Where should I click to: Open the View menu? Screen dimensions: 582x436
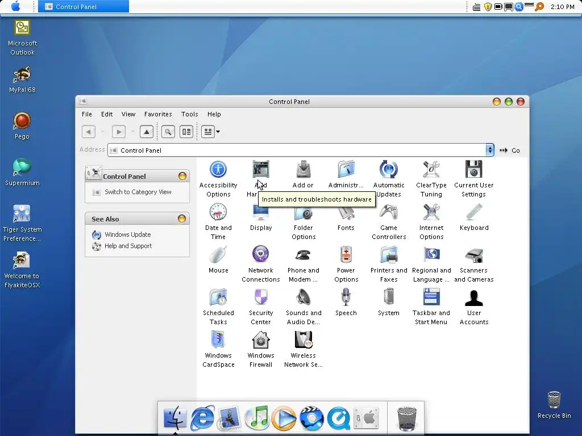128,114
